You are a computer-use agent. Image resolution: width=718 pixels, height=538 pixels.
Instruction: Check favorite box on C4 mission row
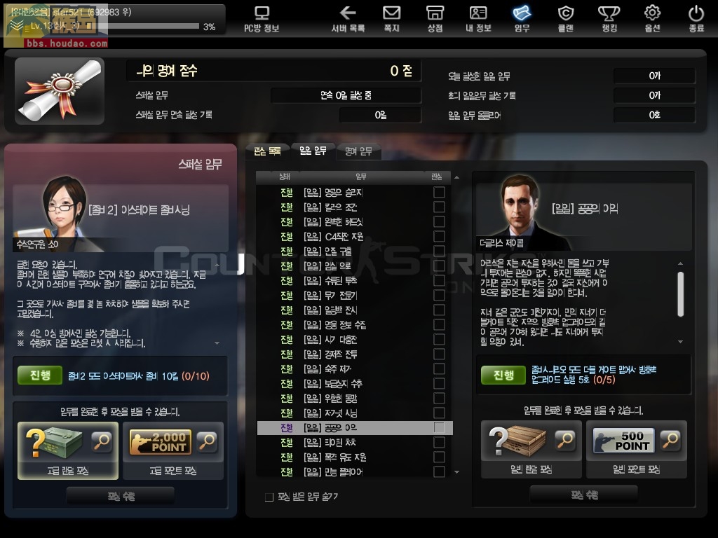[439, 236]
